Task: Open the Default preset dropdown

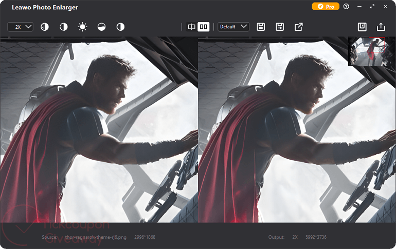Action: 233,27
